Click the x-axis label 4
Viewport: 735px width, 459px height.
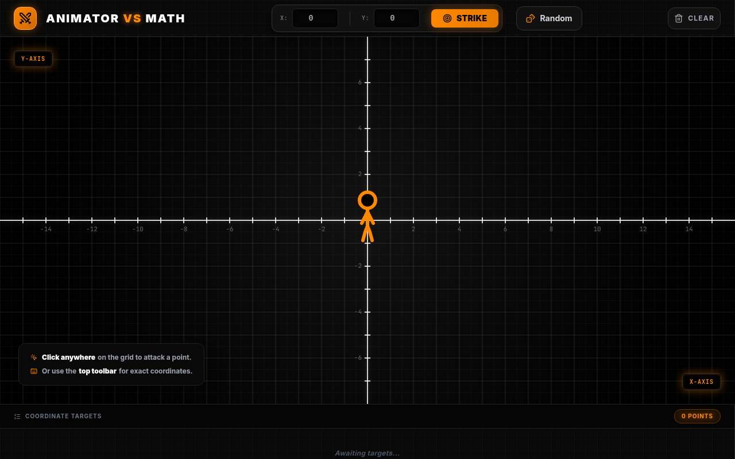[x=459, y=229]
